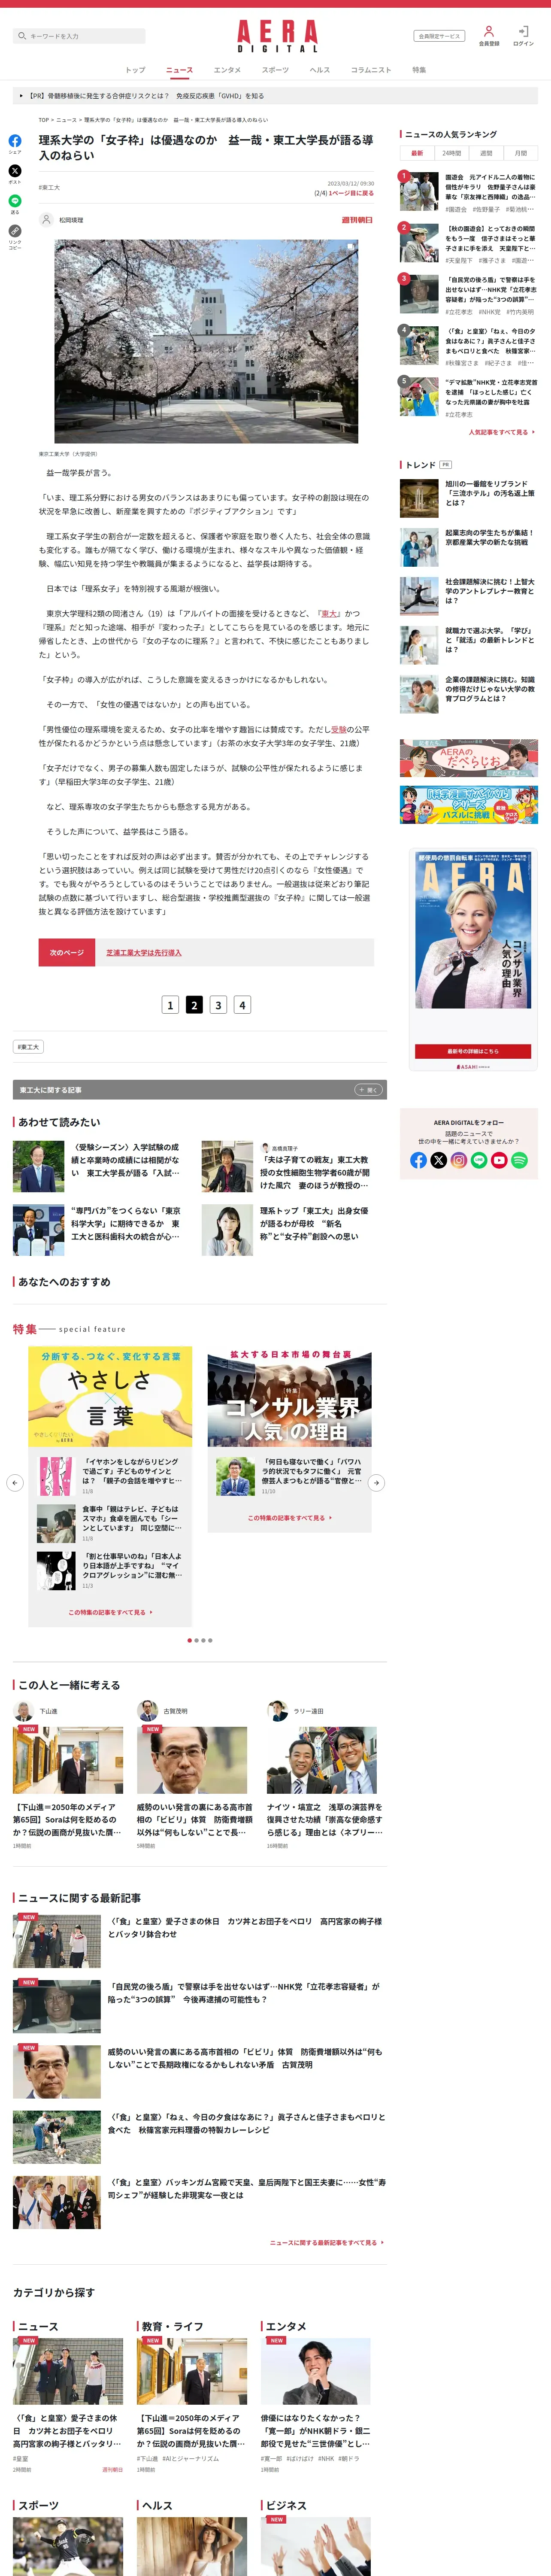Click the 次のページ button
This screenshot has height=2576, width=551.
coord(67,952)
